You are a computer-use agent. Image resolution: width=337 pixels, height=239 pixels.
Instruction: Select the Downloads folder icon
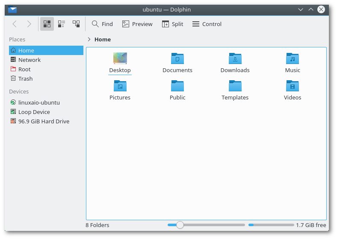click(235, 58)
